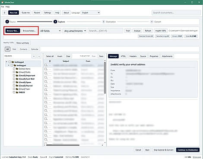
Task: Collapse the nested testing.pst tree node
Action: click(9, 65)
